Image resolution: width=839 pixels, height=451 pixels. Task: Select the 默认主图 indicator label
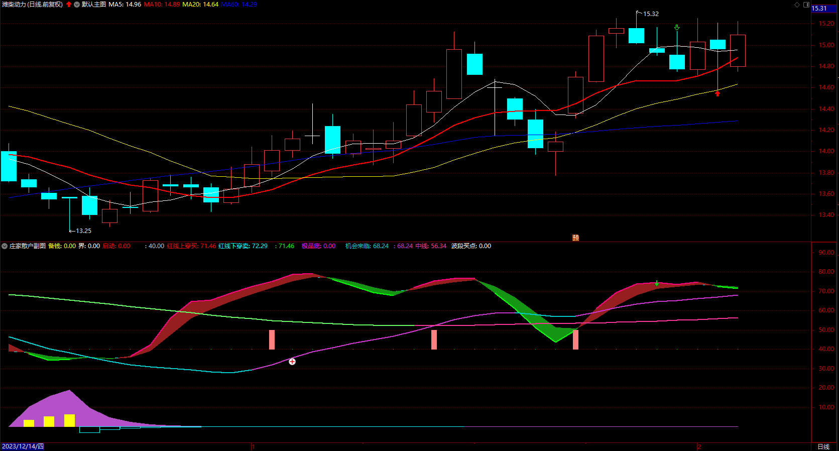pos(94,5)
